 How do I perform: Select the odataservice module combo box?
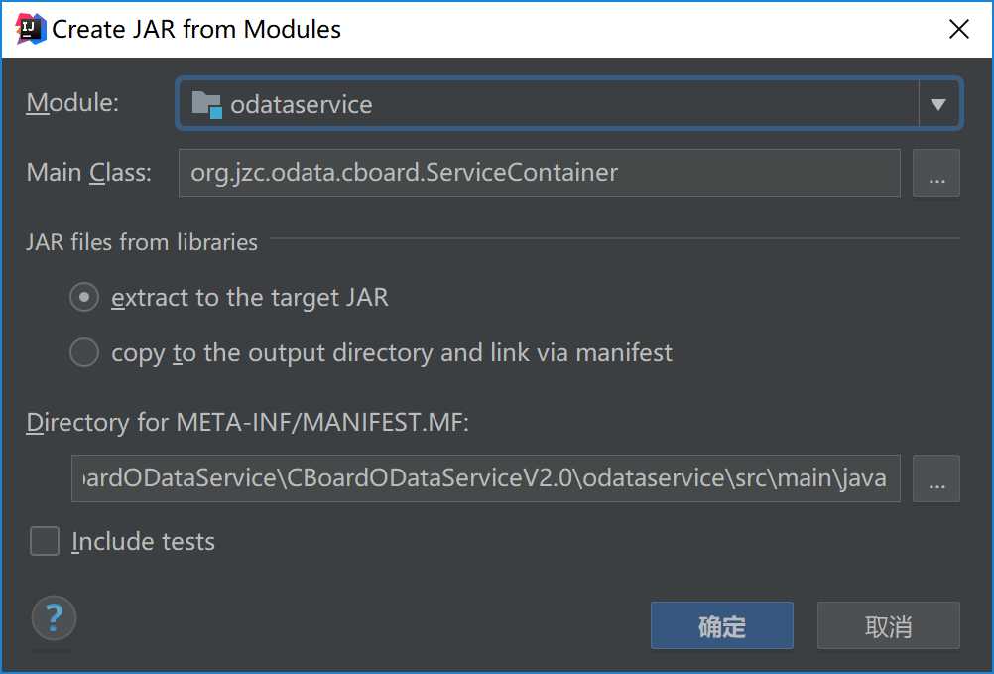(x=568, y=104)
